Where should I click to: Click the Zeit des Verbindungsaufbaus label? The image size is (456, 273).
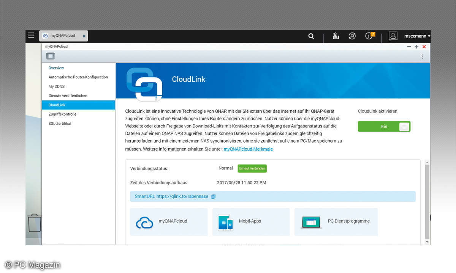pos(159,183)
